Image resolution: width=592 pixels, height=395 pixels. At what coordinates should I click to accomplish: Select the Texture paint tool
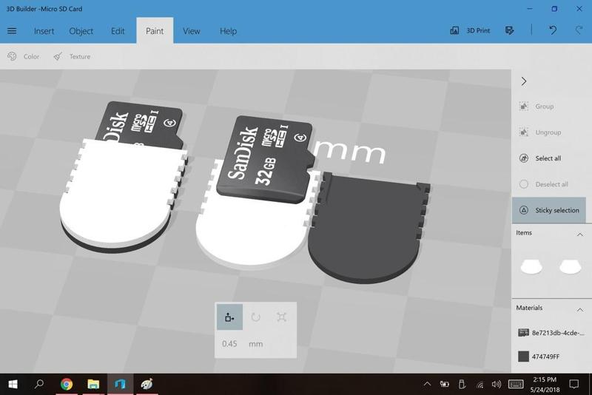click(72, 56)
